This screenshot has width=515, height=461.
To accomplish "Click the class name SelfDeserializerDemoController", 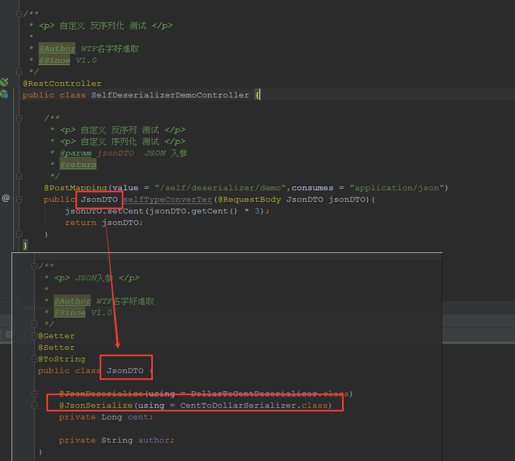I will tap(170, 95).
